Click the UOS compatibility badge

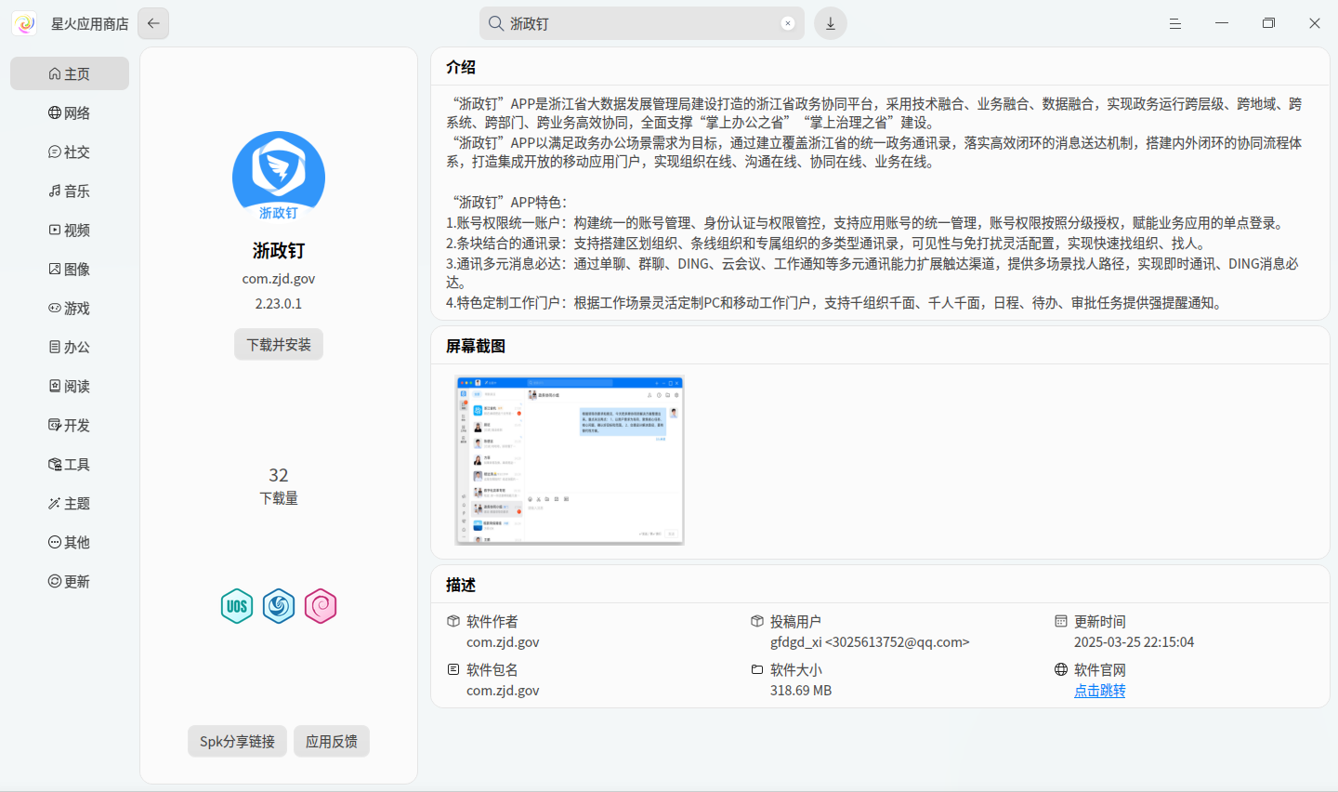pos(237,606)
